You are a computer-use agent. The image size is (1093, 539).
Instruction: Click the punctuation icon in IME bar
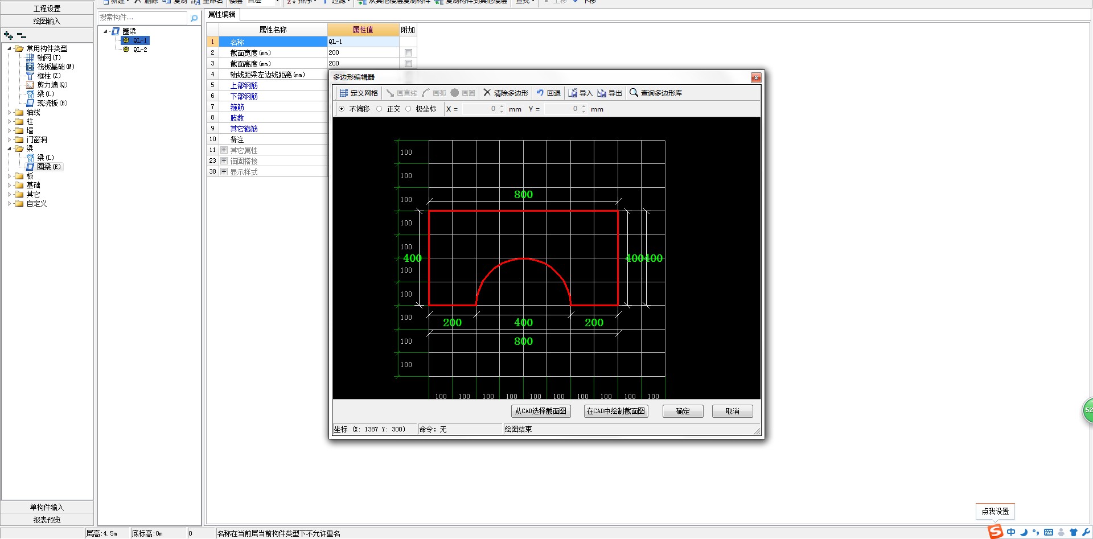coord(1036,533)
